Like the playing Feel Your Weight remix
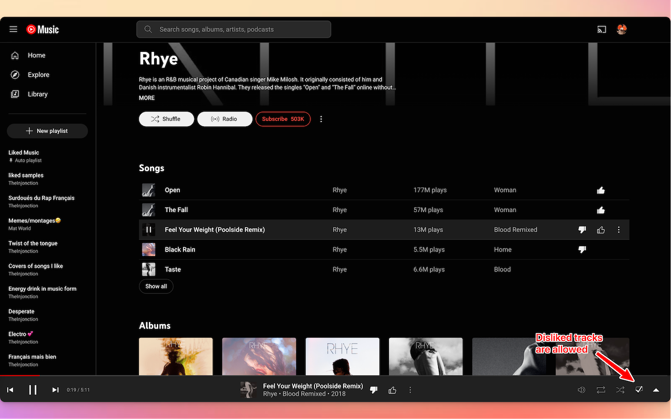Screen dimensions: 671x419 tap(392, 390)
